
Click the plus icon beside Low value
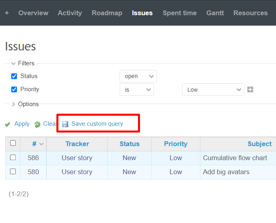(x=250, y=90)
